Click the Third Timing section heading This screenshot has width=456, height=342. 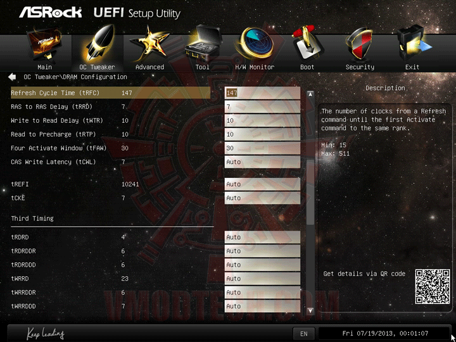click(x=32, y=218)
